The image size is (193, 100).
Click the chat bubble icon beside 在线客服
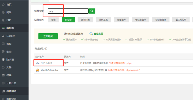click(91, 34)
